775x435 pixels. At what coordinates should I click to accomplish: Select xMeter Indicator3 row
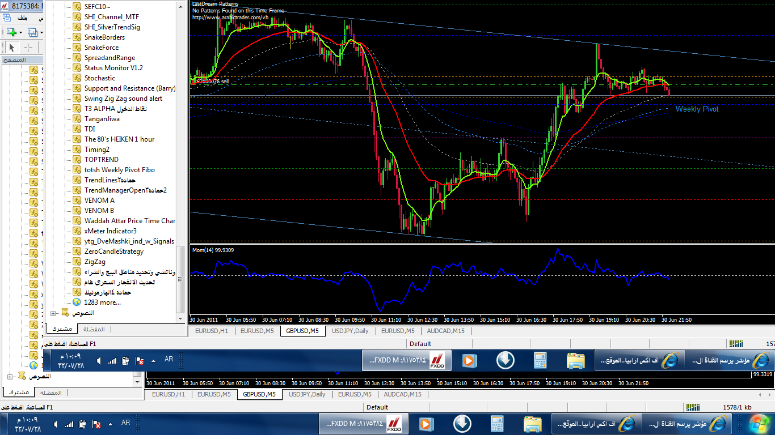pos(110,231)
